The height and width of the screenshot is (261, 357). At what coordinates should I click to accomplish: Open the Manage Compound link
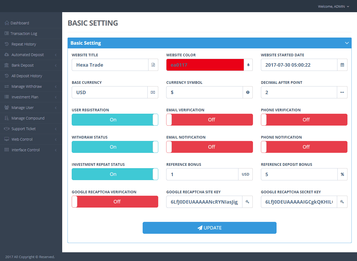(28, 118)
